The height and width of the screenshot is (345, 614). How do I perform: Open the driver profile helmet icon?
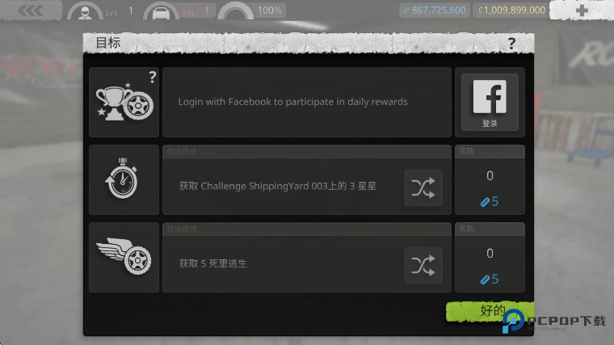pyautogui.click(x=85, y=12)
